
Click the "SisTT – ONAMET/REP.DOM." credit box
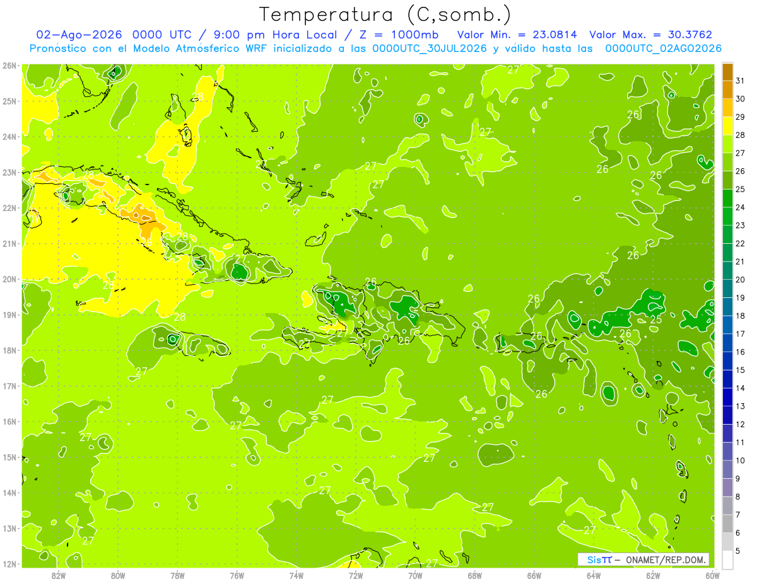point(643,559)
